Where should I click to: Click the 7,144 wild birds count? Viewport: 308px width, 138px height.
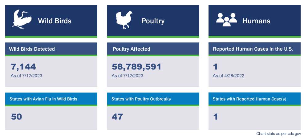23,66
